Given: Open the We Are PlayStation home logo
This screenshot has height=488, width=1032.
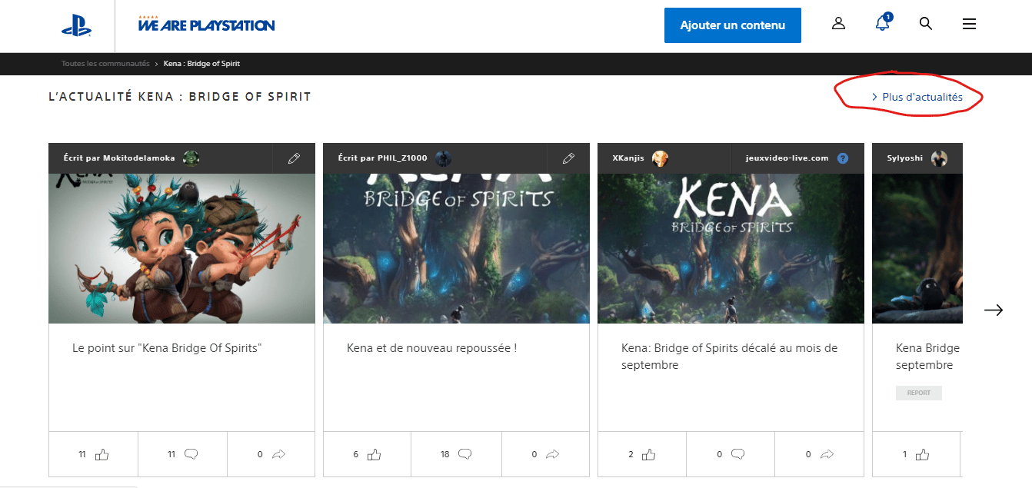Looking at the screenshot, I should pos(206,24).
